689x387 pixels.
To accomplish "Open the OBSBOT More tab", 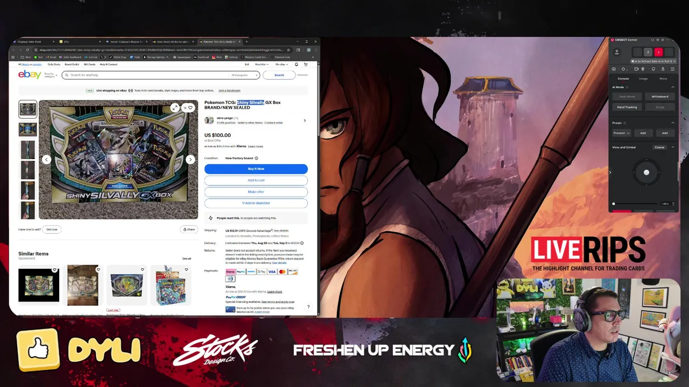I will coord(663,78).
